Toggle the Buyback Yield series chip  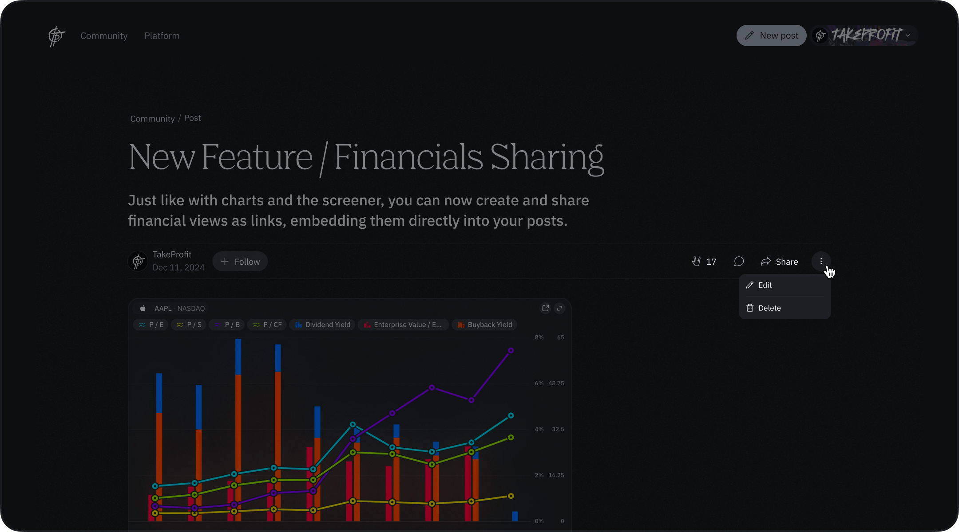click(x=484, y=325)
